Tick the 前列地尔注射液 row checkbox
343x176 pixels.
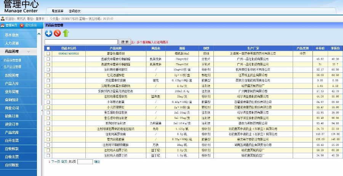click(48, 123)
